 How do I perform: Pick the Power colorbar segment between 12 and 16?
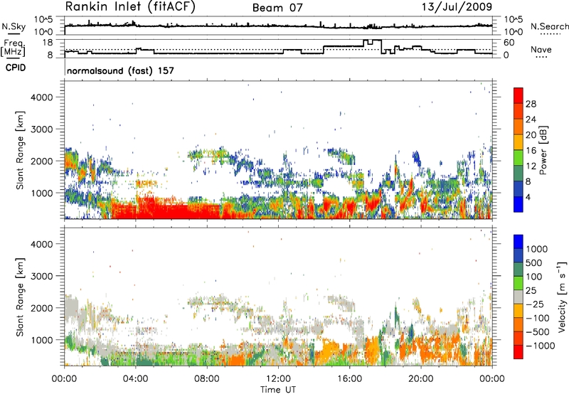pyautogui.click(x=519, y=158)
